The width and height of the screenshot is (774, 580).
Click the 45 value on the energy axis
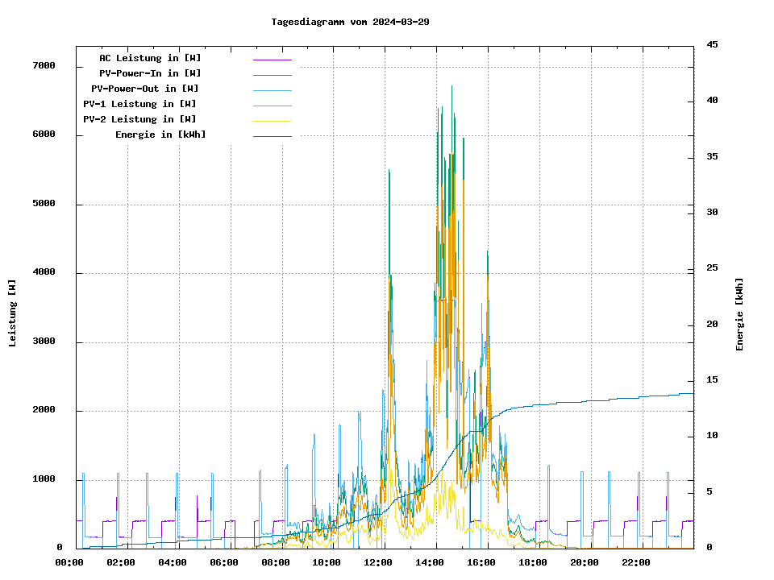[x=712, y=44]
